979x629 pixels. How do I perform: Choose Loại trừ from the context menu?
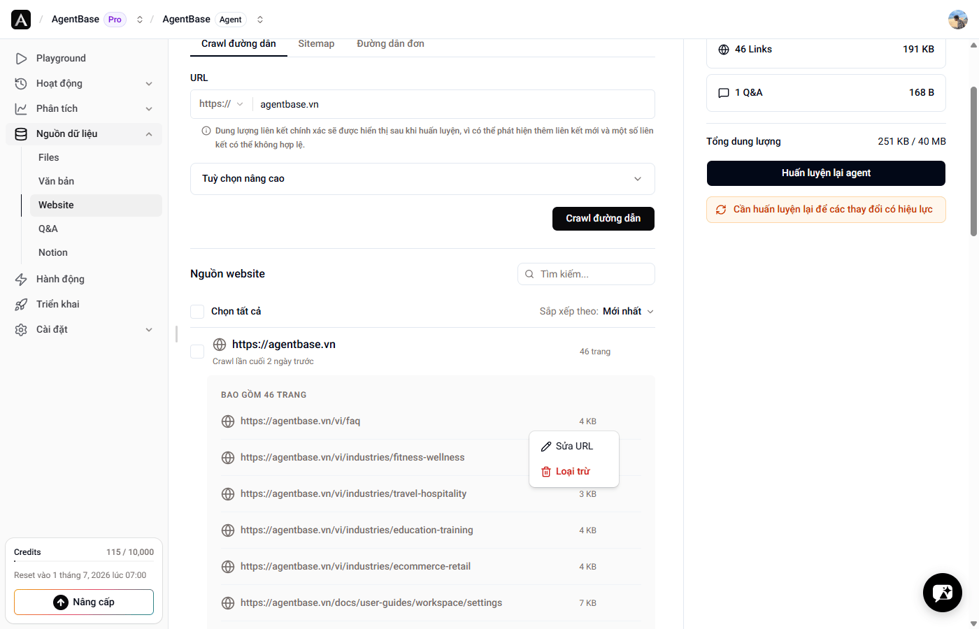coord(574,472)
